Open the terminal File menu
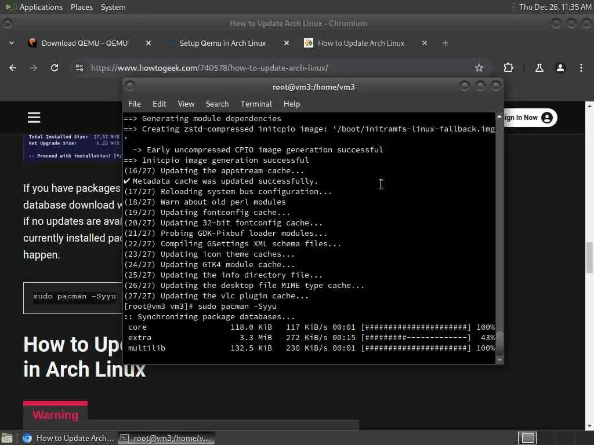Screen dimensions: 594x445 pyautogui.click(x=134, y=104)
